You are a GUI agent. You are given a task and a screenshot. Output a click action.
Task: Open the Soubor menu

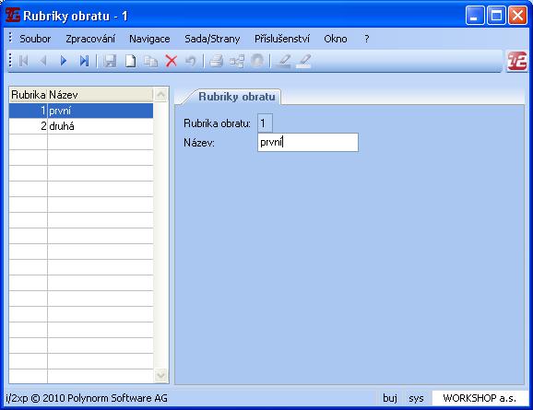[35, 39]
